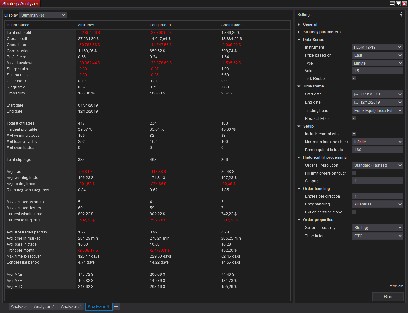Click the Avg. time in market label
Viewport: 408px width, 313px height.
[x=23, y=238]
